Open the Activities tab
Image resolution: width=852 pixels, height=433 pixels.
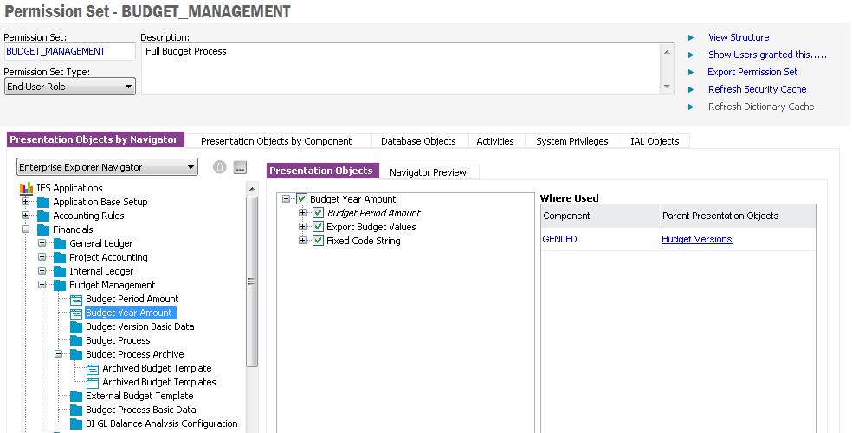[x=495, y=141]
